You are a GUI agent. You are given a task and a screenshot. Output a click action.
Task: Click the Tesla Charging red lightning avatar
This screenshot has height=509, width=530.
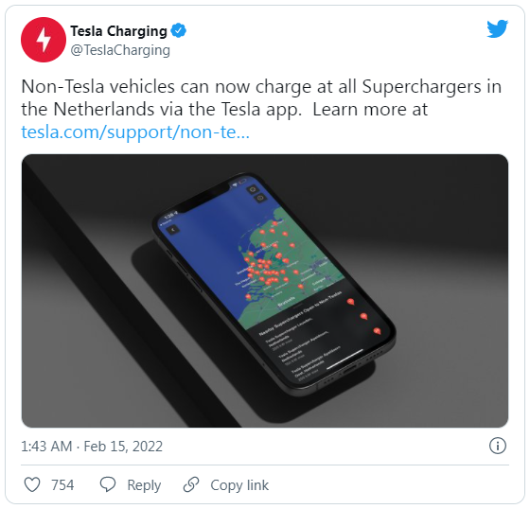44,40
